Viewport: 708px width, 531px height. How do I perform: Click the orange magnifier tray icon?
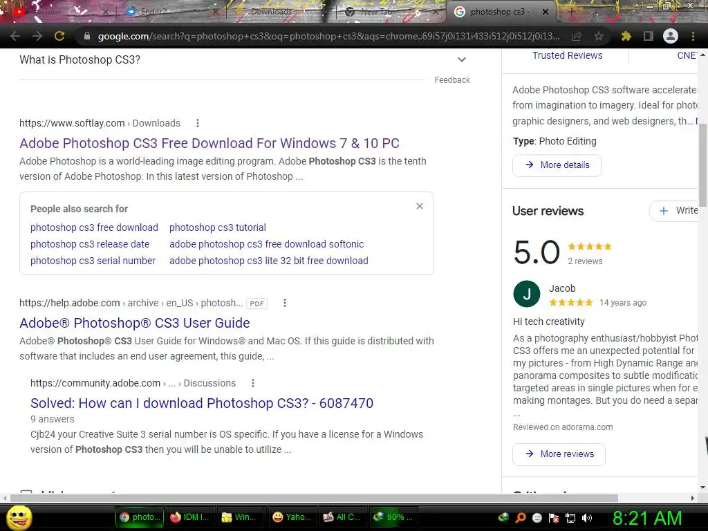[x=520, y=518]
